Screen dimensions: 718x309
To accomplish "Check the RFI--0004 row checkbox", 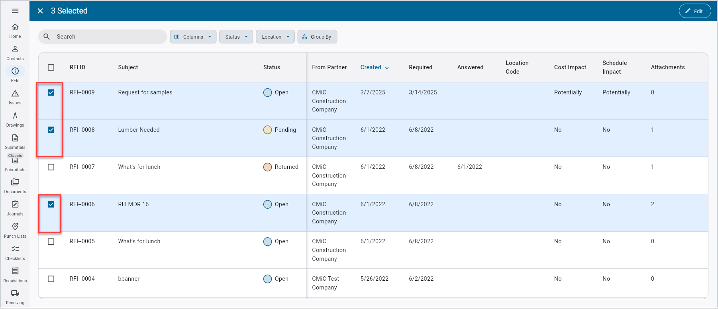I will [51, 279].
